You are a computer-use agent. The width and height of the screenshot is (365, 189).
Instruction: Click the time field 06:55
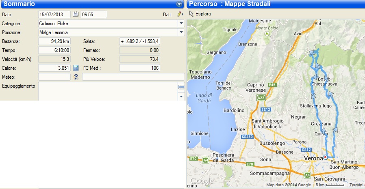[x=94, y=14]
